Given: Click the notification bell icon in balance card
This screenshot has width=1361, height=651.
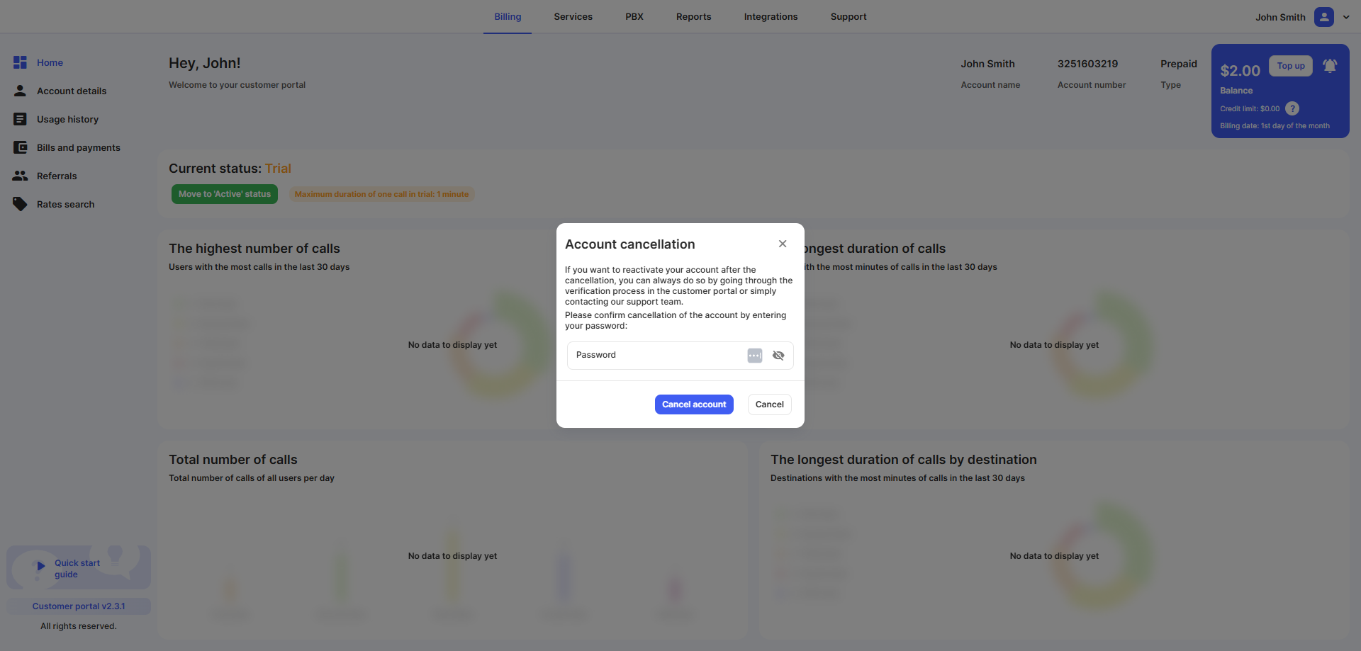Looking at the screenshot, I should point(1330,66).
